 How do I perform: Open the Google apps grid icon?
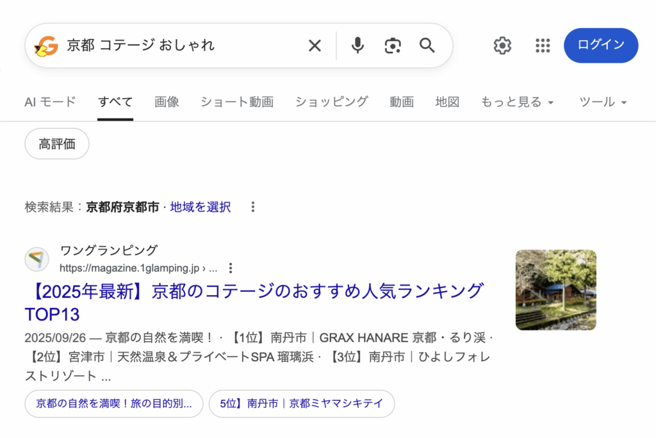[x=543, y=45]
